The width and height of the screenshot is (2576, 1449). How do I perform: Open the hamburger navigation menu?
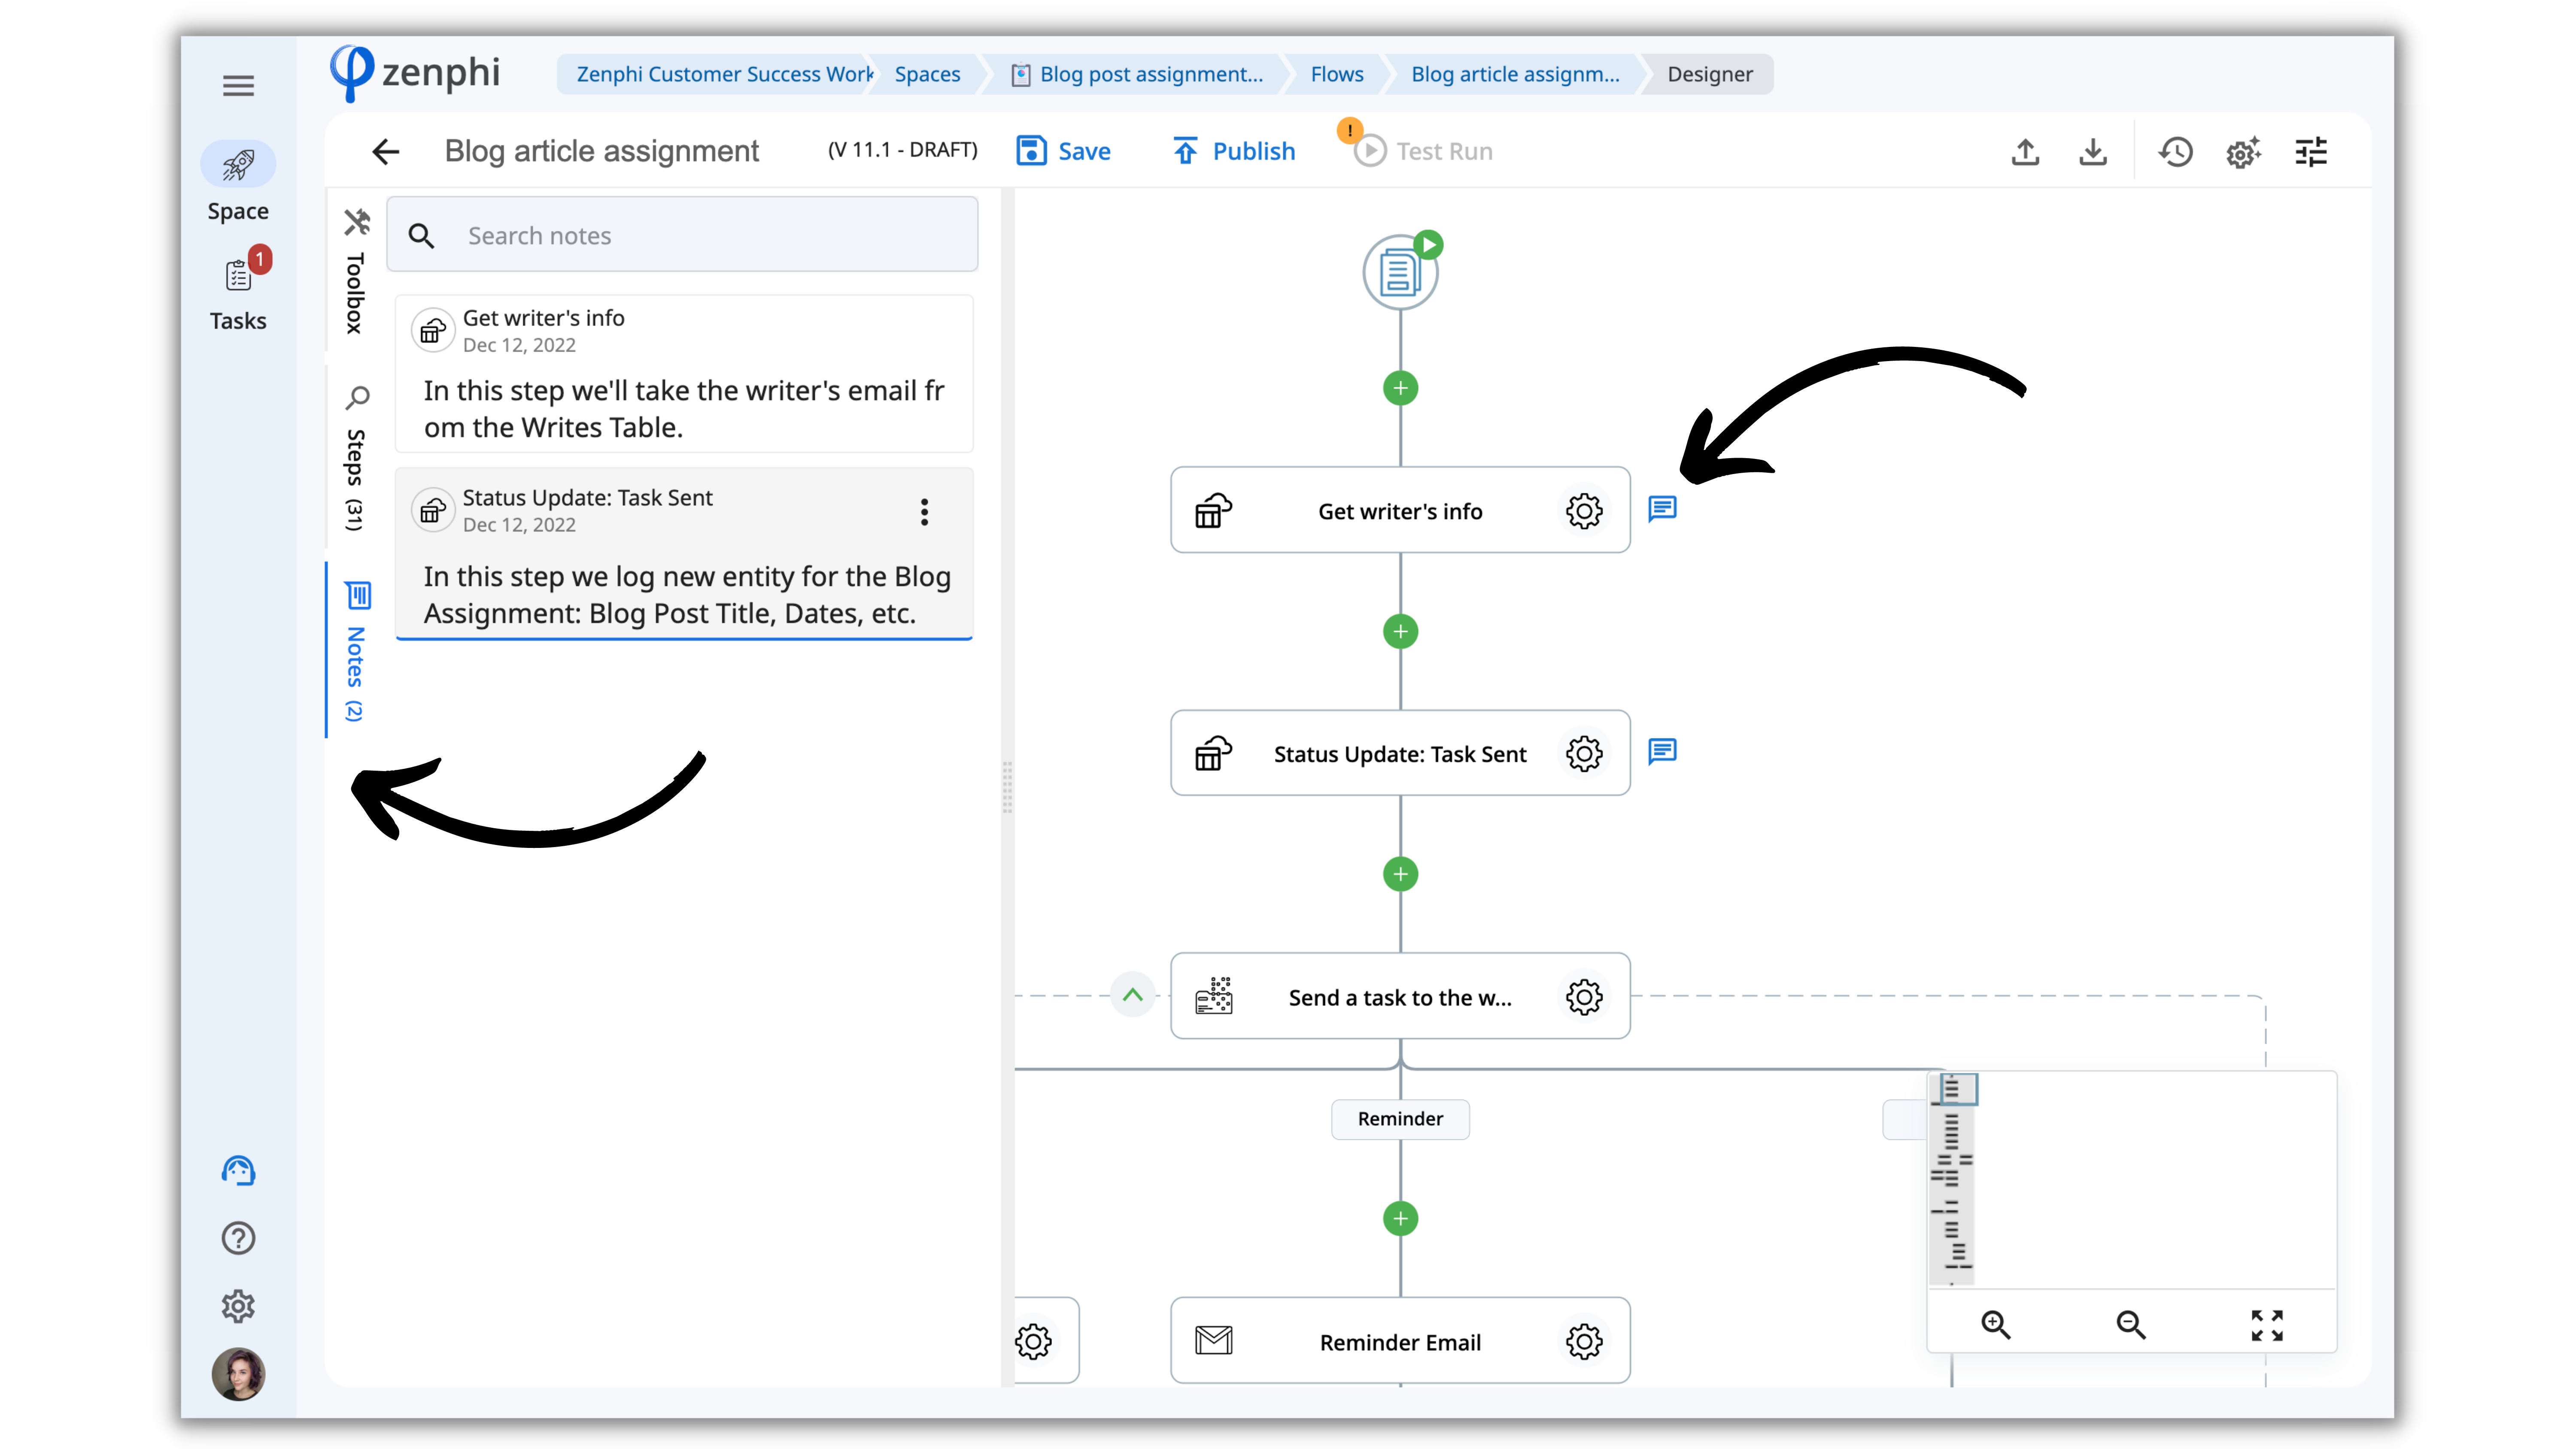(x=238, y=86)
